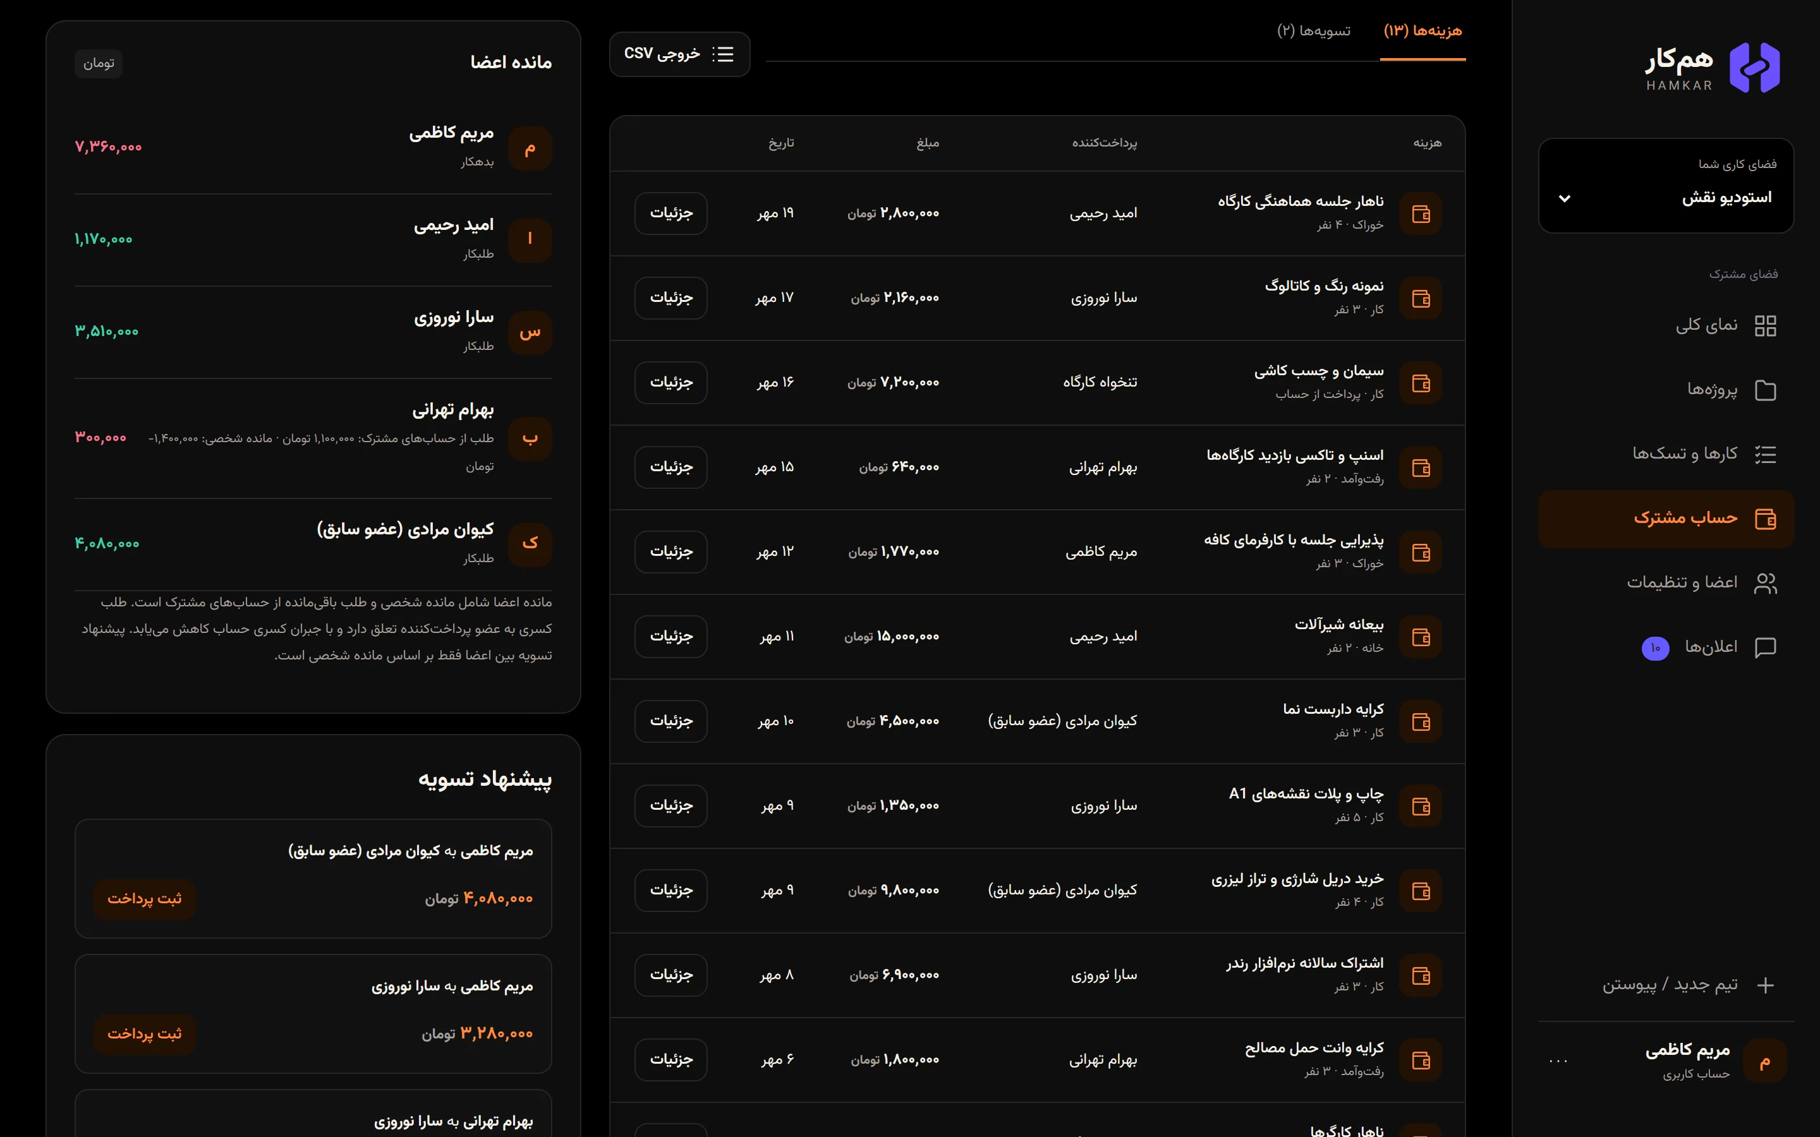Image resolution: width=1820 pixels, height=1137 pixels.
Task: Export list with خروجی CSV button
Action: [x=679, y=54]
